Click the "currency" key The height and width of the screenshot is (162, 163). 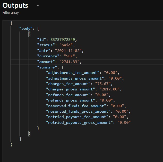point(48,56)
